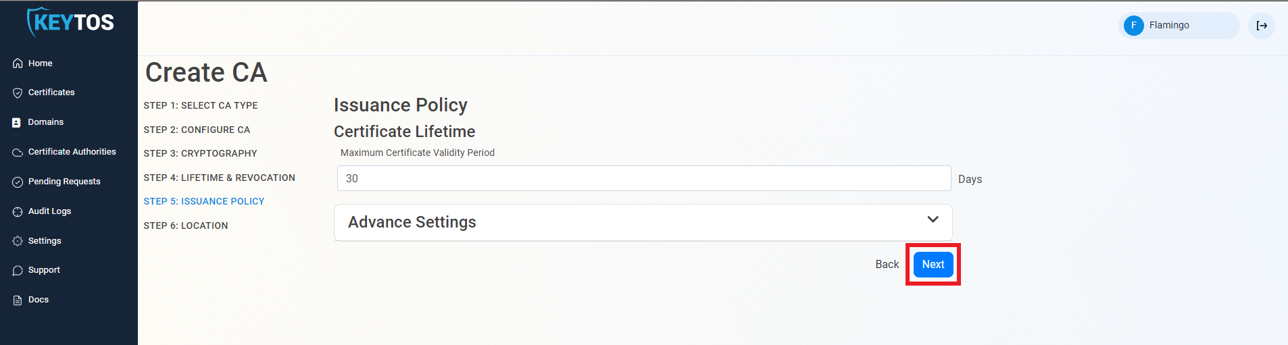This screenshot has height=345, width=1288.
Task: Click the Pending Requests checkmark icon
Action: click(18, 182)
